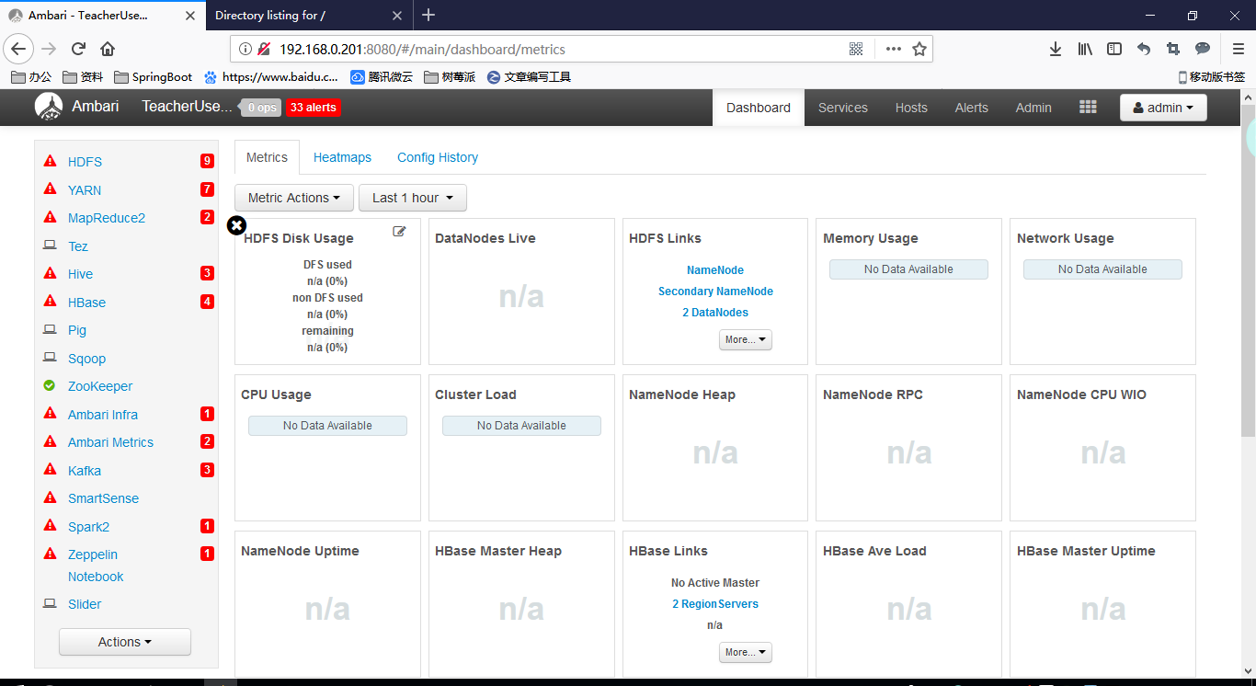Select the YARN service
The image size is (1256, 686).
pyautogui.click(x=85, y=190)
